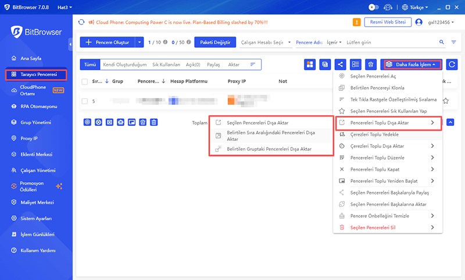465x280 pixels.
Task: Collapse the left sidebar with the arrow handle
Action: (x=70, y=42)
